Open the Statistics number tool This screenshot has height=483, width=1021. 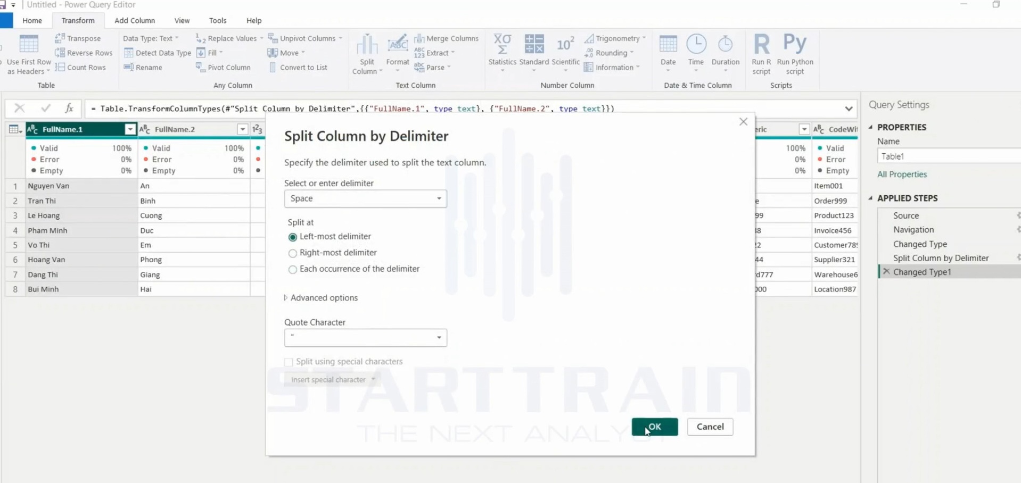point(502,53)
